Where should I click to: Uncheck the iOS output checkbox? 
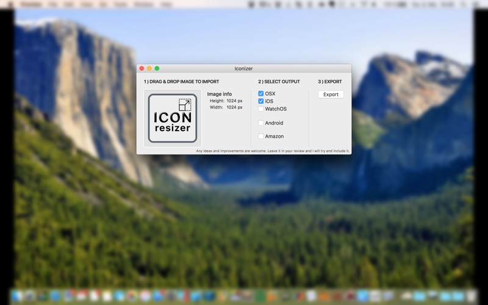pos(261,101)
